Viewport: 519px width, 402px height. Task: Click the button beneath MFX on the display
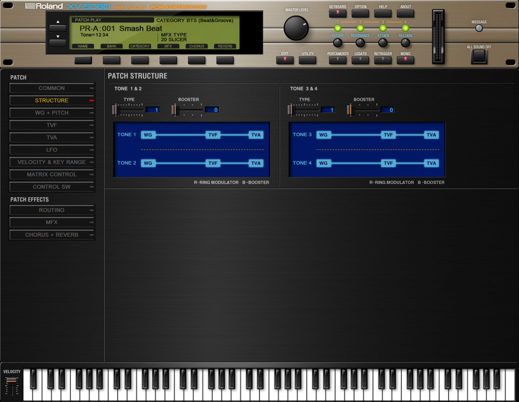[168, 60]
